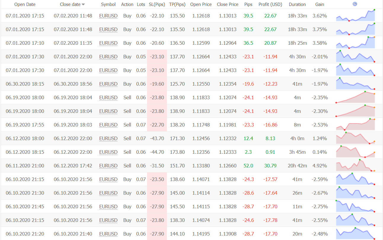
Task: Open EURUSD link in the 3.58% gain row
Action: (108, 43)
